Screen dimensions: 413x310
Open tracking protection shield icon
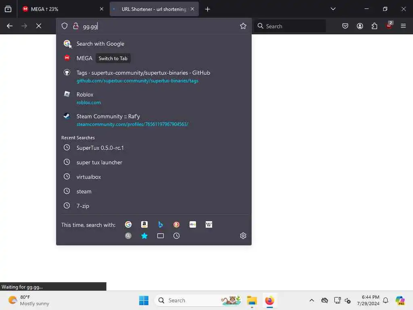pyautogui.click(x=65, y=26)
